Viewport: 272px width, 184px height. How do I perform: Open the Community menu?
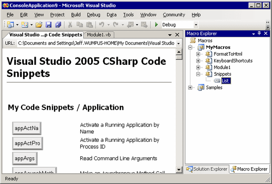[174, 15]
